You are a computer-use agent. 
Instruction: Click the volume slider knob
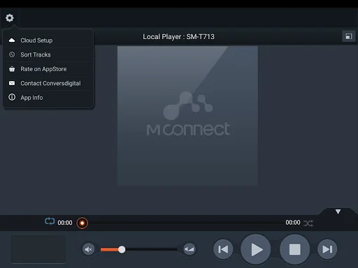122,250
